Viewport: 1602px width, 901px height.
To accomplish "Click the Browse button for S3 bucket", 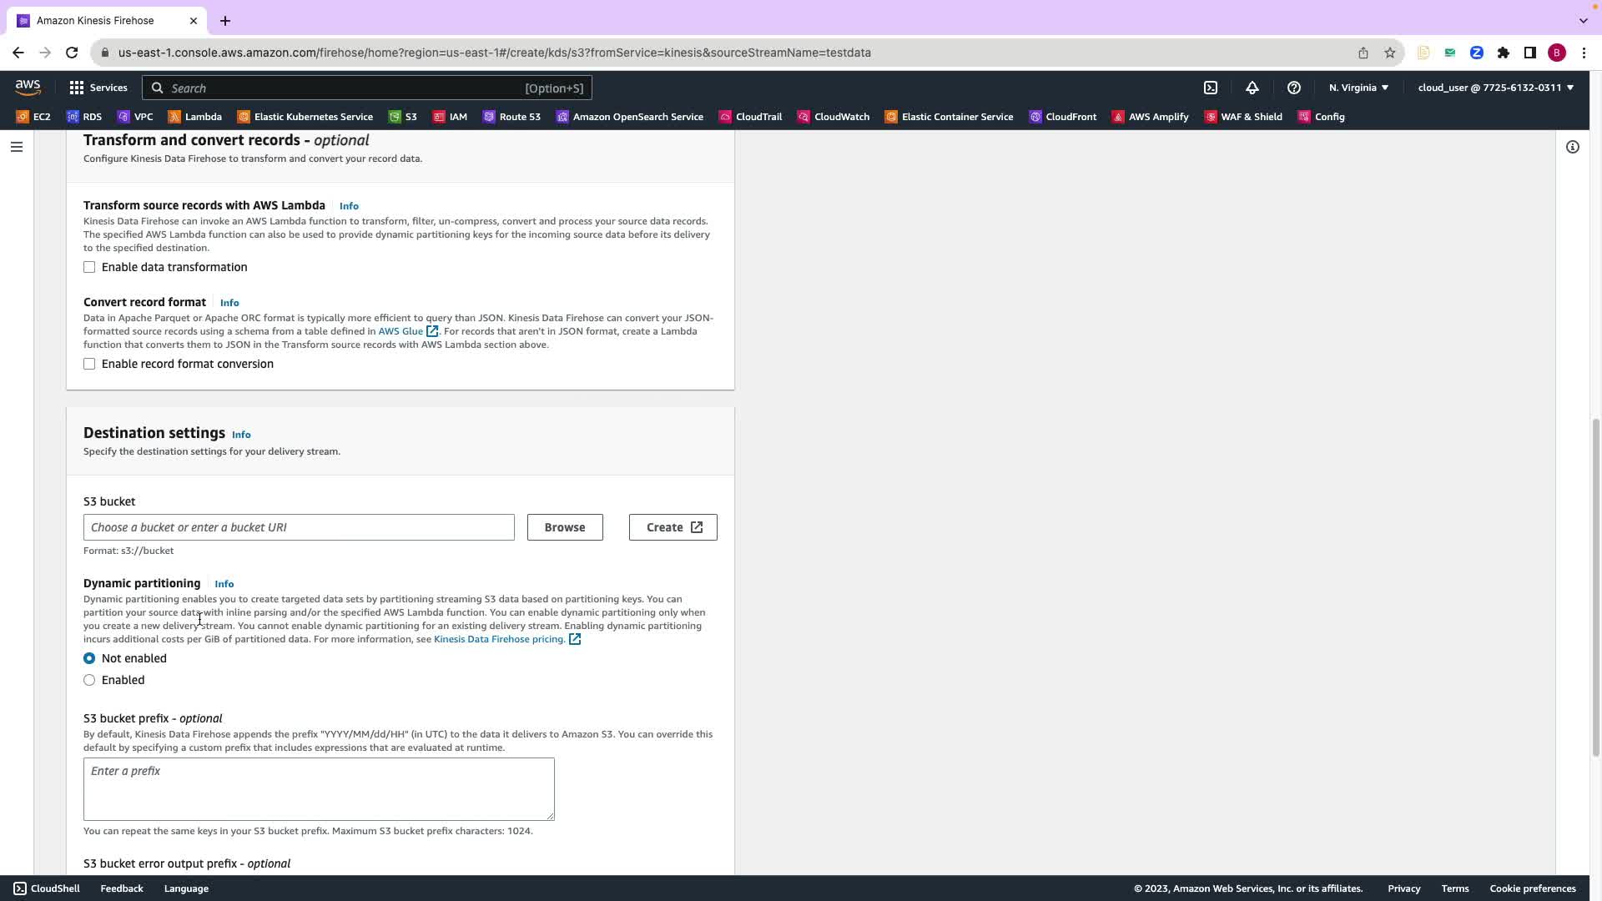I will (x=565, y=527).
